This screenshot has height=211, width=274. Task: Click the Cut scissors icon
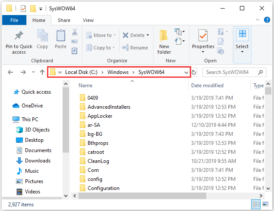(x=75, y=32)
